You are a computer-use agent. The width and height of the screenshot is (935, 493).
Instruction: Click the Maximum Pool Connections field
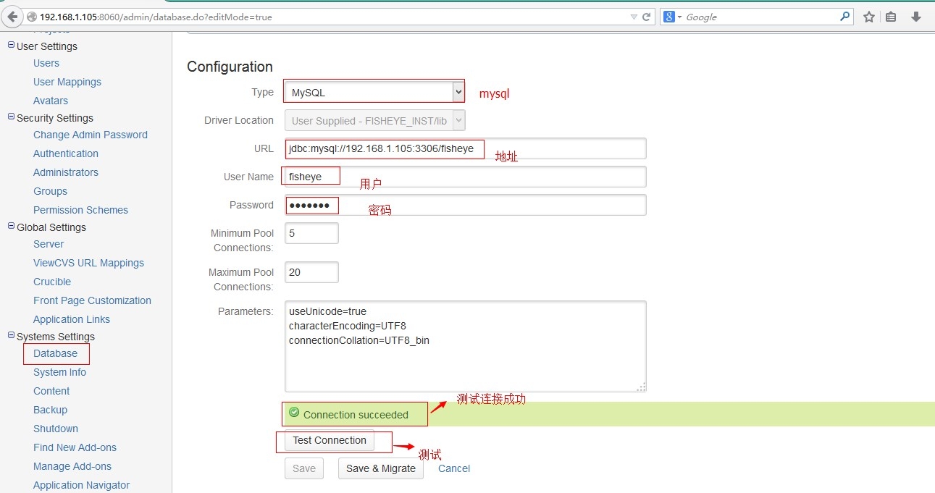tap(311, 272)
